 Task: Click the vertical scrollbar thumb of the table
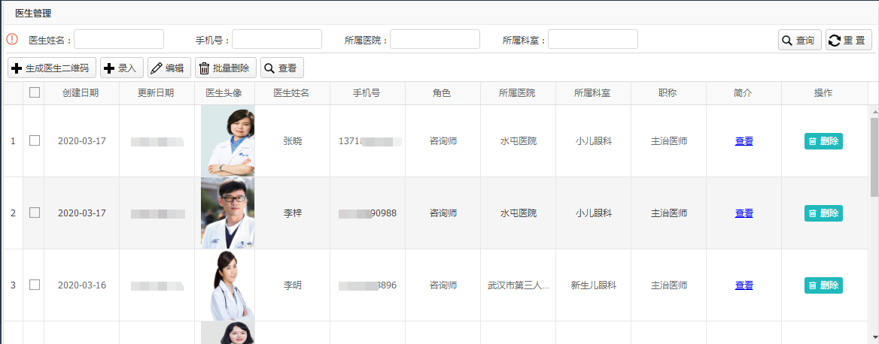point(874,157)
